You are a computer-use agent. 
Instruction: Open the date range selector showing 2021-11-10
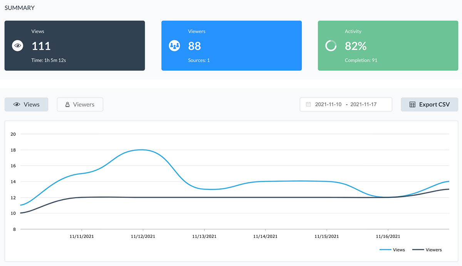click(x=346, y=104)
